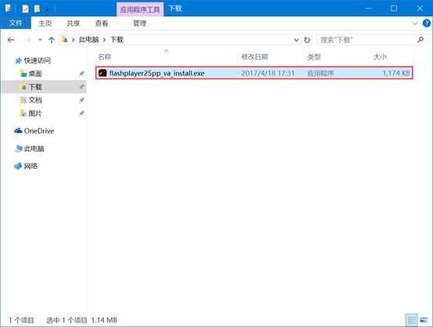Go up one folder level
Viewport: 433px width, 327px height.
[52, 40]
